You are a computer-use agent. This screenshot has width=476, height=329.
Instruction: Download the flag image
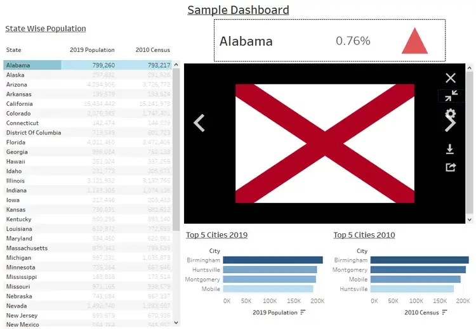[x=450, y=149]
